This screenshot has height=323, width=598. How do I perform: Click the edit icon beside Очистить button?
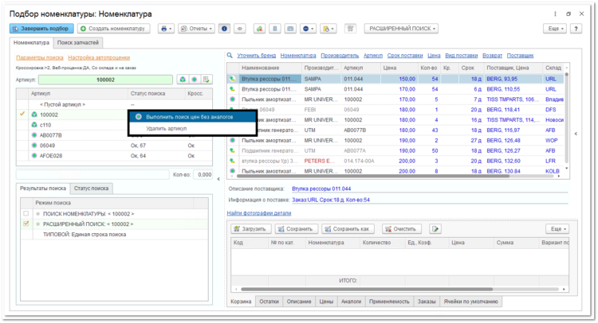(x=435, y=229)
